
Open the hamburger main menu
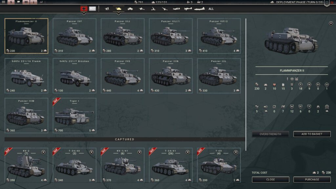point(3,2)
